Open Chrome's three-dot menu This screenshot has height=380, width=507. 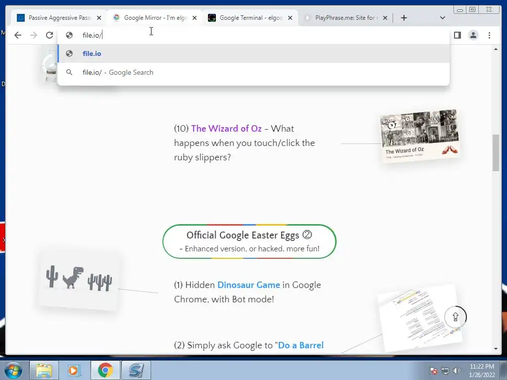[x=489, y=35]
